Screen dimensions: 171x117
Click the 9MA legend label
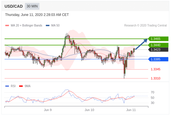click(x=28, y=86)
